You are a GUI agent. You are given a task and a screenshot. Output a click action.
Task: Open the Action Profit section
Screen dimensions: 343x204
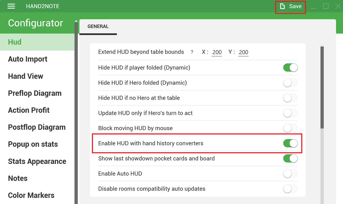click(x=37, y=110)
